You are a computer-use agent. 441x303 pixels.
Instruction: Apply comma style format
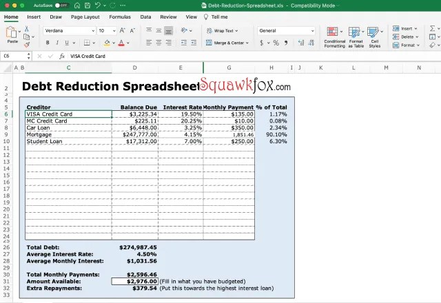(286, 43)
